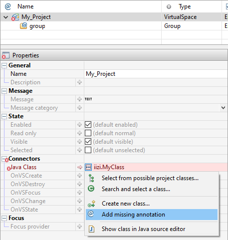Check the Selected checkbox
The width and height of the screenshot is (228, 240).
(88, 150)
